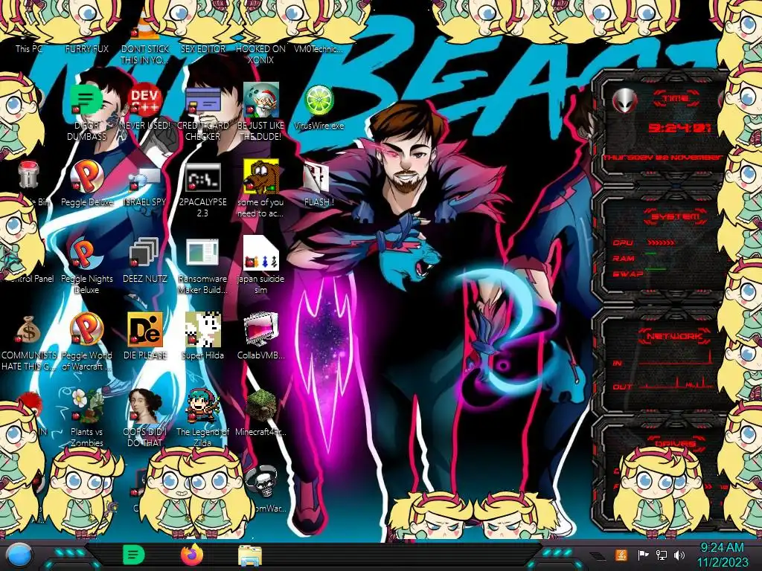Select the SWAP meter in the widget
The image size is (762, 571).
(639, 274)
